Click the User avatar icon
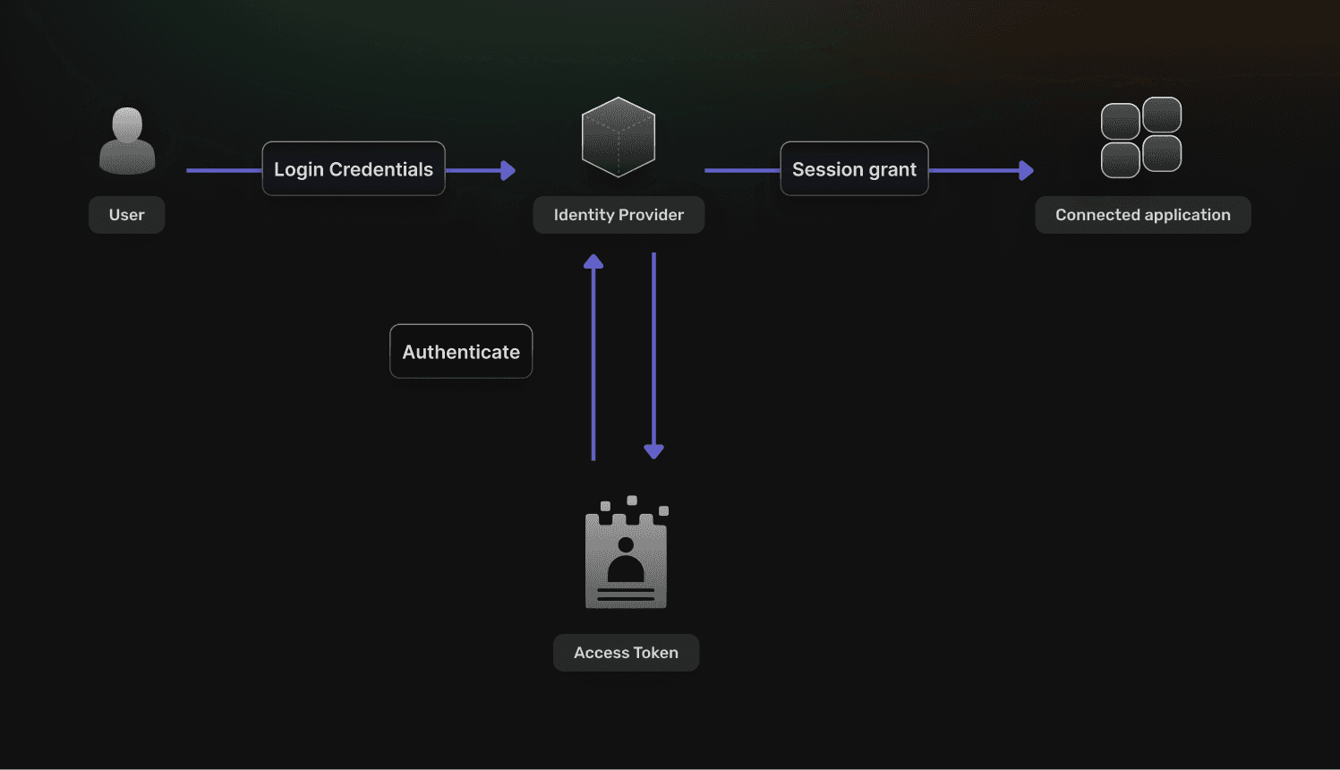This screenshot has height=770, width=1340. (x=127, y=141)
